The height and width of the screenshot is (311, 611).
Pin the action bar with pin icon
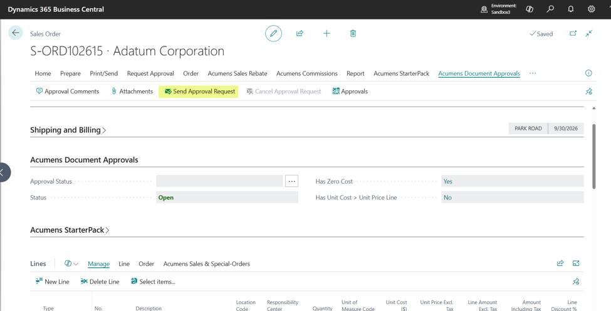pos(589,92)
